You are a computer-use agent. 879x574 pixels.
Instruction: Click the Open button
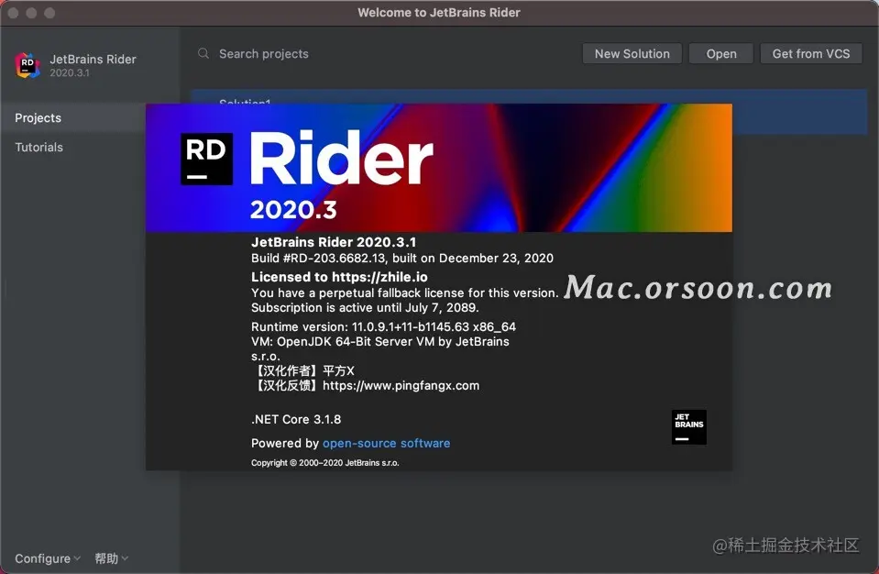point(721,54)
